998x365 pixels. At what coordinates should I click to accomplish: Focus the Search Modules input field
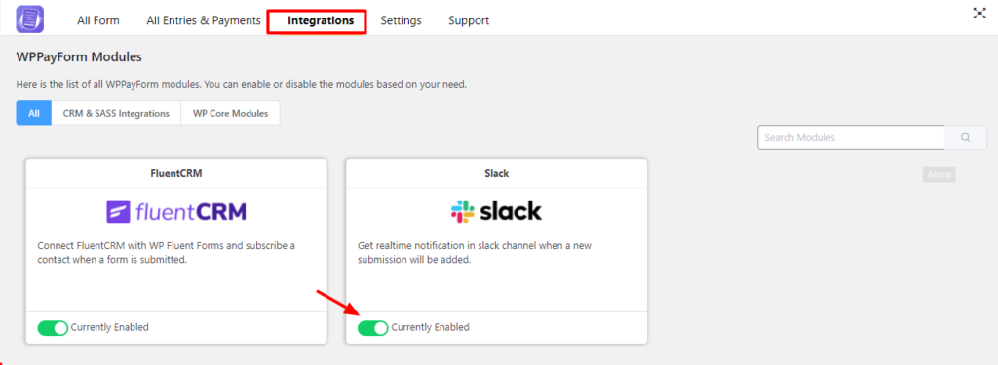pos(851,137)
